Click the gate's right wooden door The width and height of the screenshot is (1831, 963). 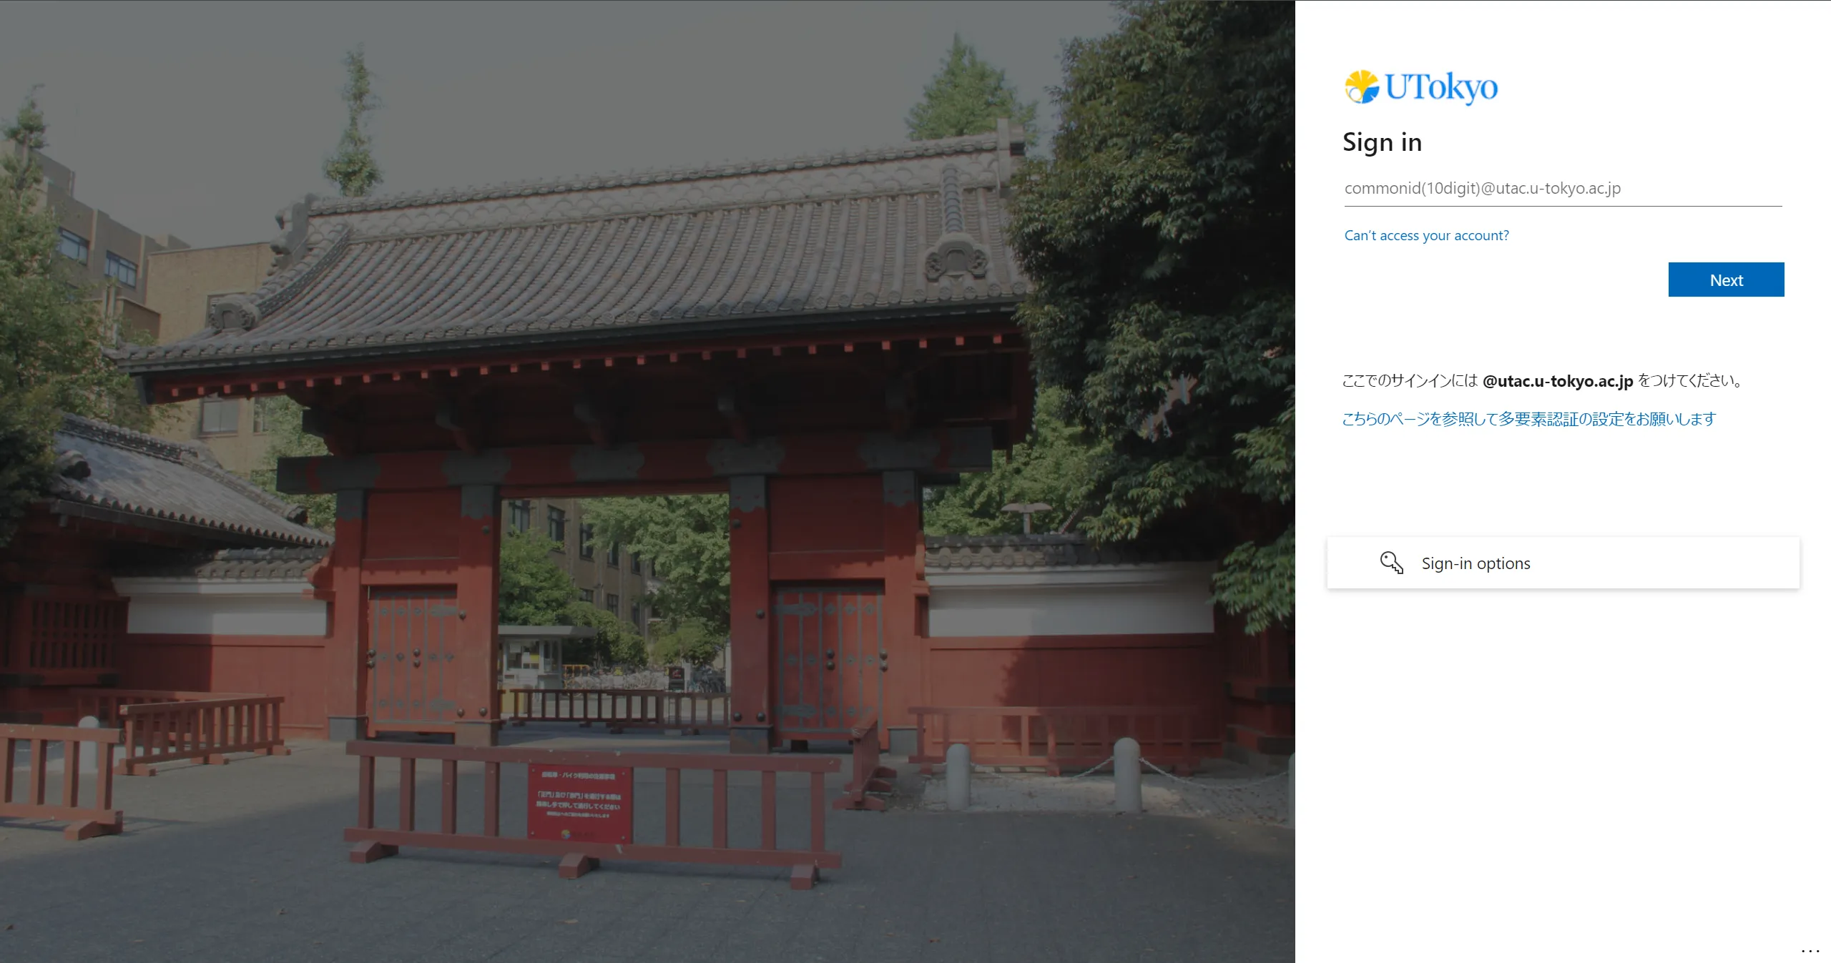tap(827, 658)
